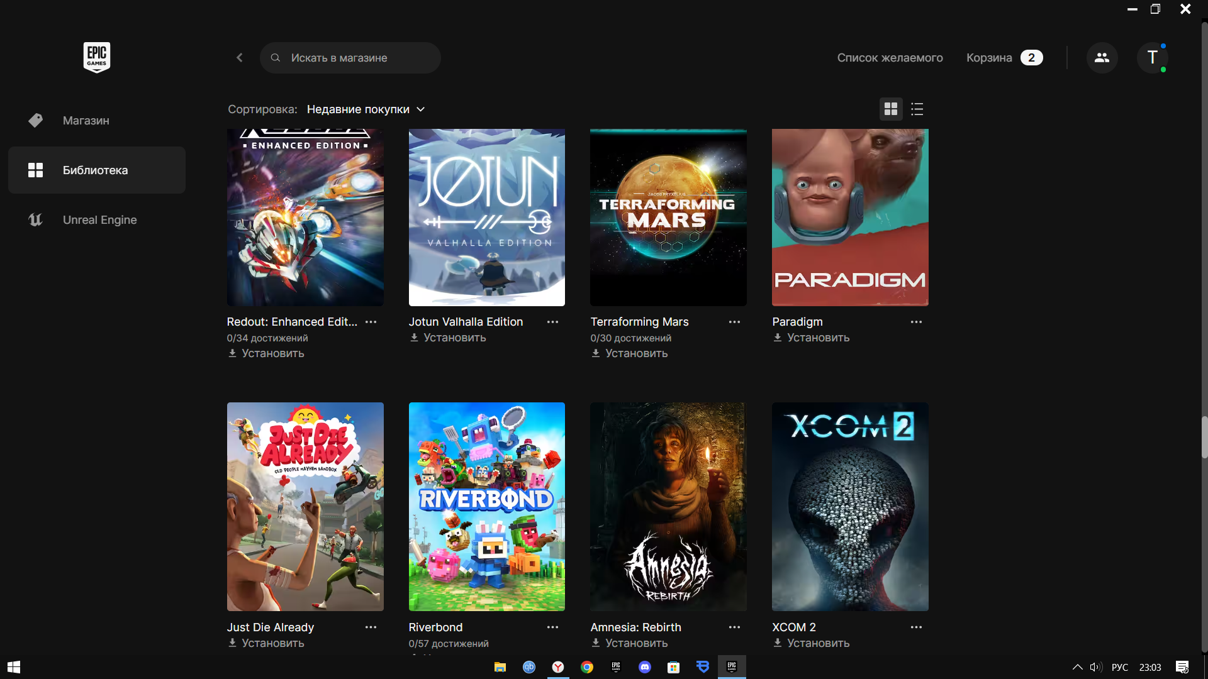This screenshot has width=1208, height=679.
Task: Open the wishlist (Список желаемого)
Action: click(890, 58)
